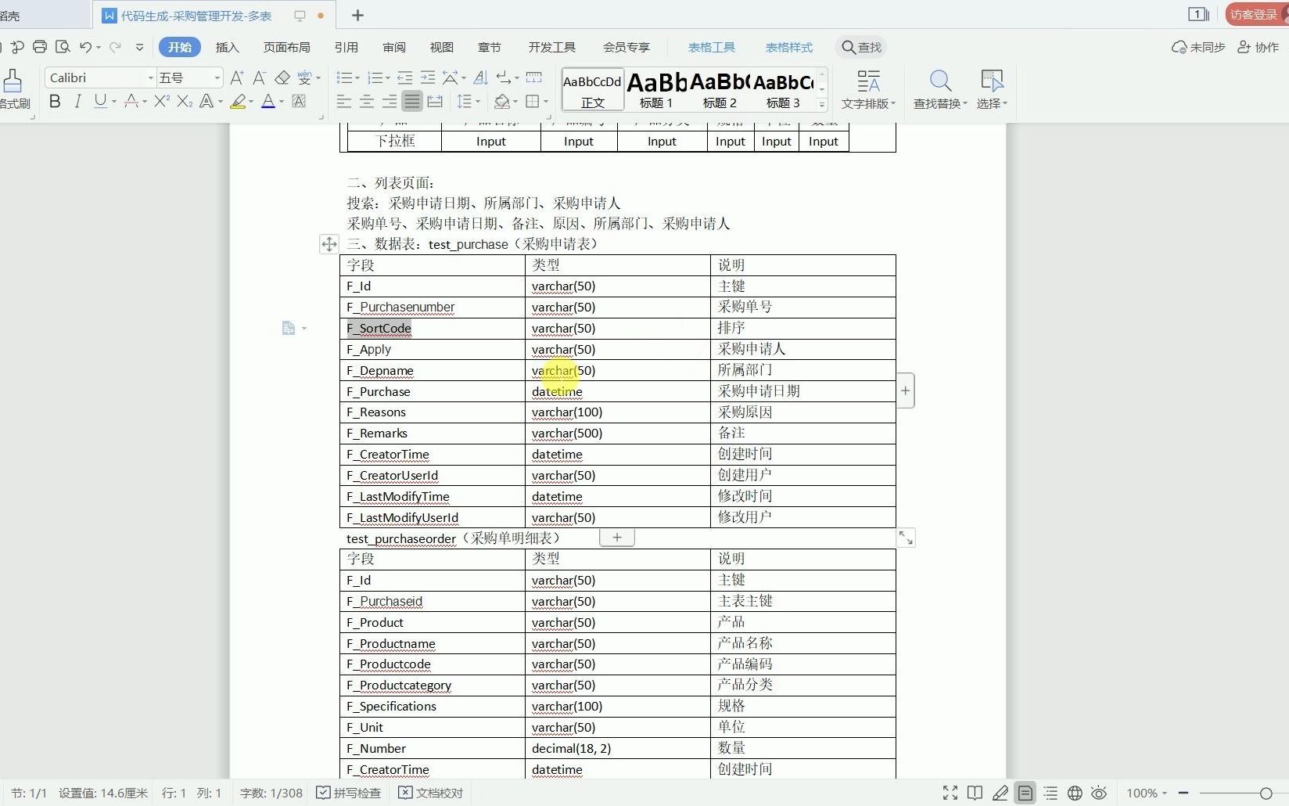Center align the text
This screenshot has width=1289, height=806.
point(366,101)
